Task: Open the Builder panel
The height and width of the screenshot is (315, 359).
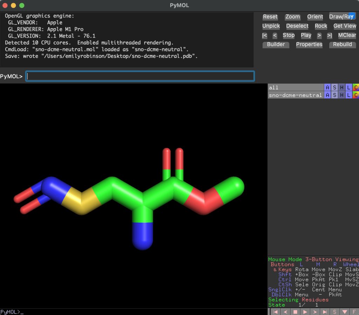Action: pyautogui.click(x=276, y=45)
